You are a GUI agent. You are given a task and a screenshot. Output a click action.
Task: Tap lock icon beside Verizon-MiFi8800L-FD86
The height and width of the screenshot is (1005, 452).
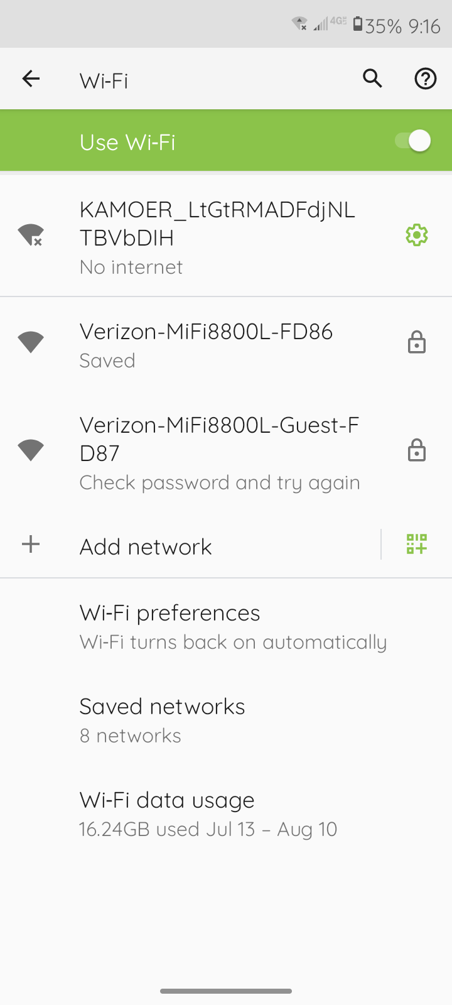[416, 343]
